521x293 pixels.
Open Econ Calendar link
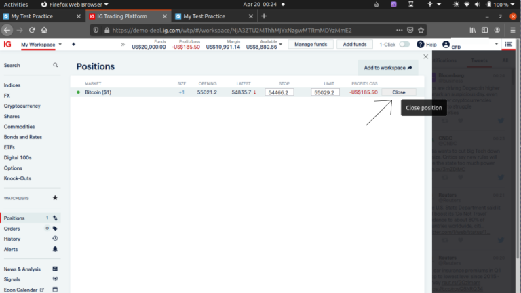[x=24, y=290]
